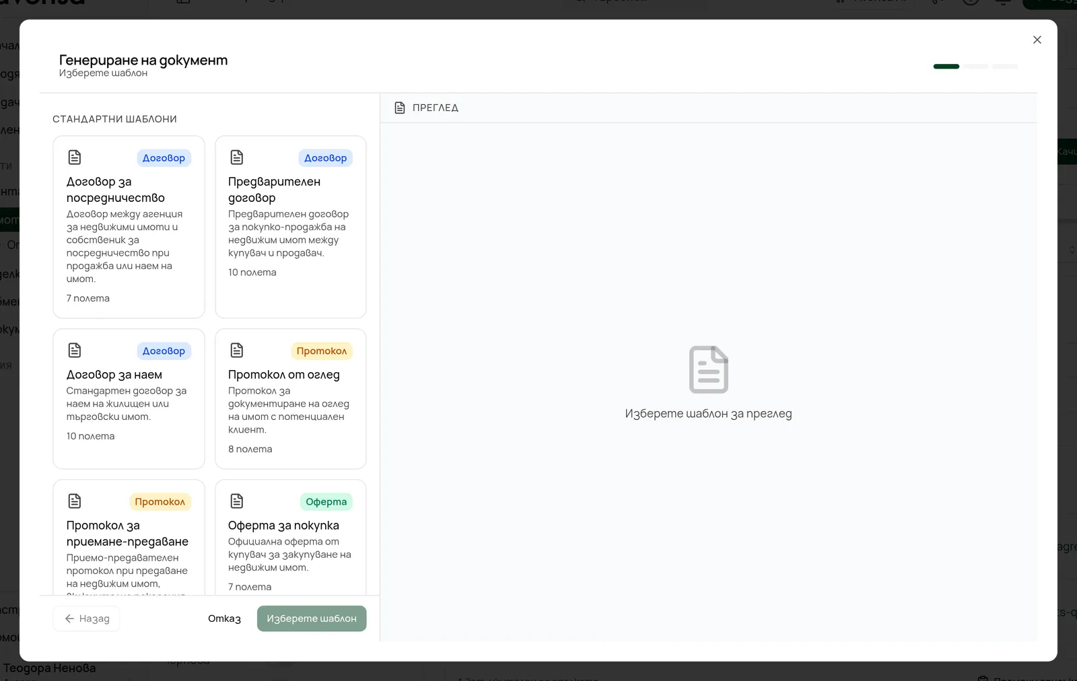Click the document icon beside ПРЕГЛЕД header
This screenshot has width=1077, height=681.
400,108
